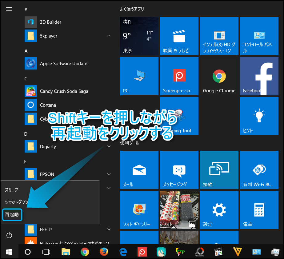This screenshot has width=284, height=259.
Task: Expand the Digiarty folder group
Action: coord(109,147)
